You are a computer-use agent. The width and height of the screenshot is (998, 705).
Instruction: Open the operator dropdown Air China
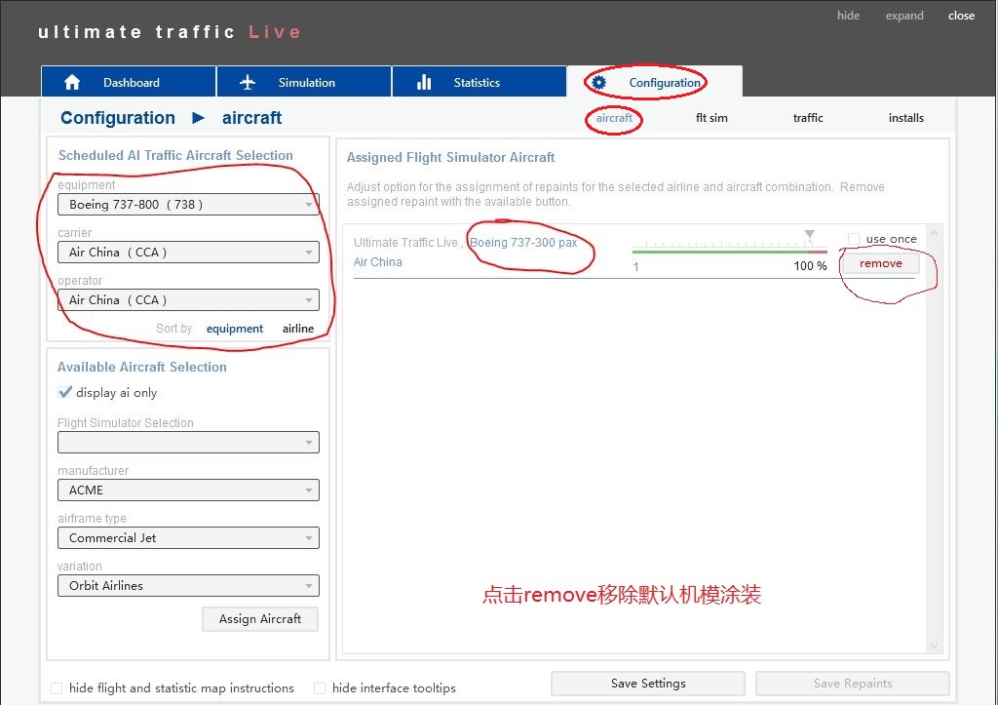click(188, 300)
